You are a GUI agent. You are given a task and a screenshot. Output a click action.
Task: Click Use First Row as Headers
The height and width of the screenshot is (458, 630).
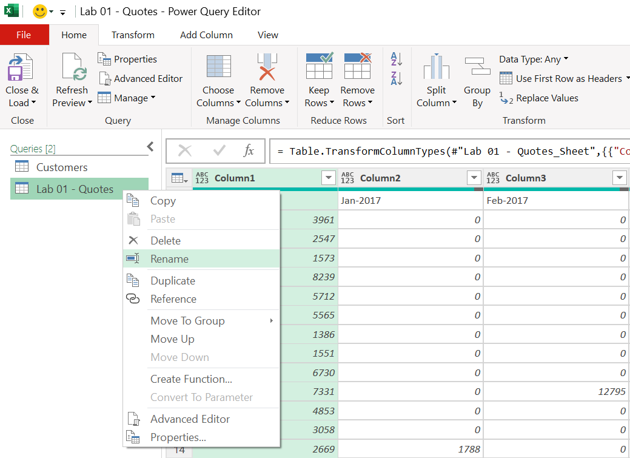click(x=561, y=78)
